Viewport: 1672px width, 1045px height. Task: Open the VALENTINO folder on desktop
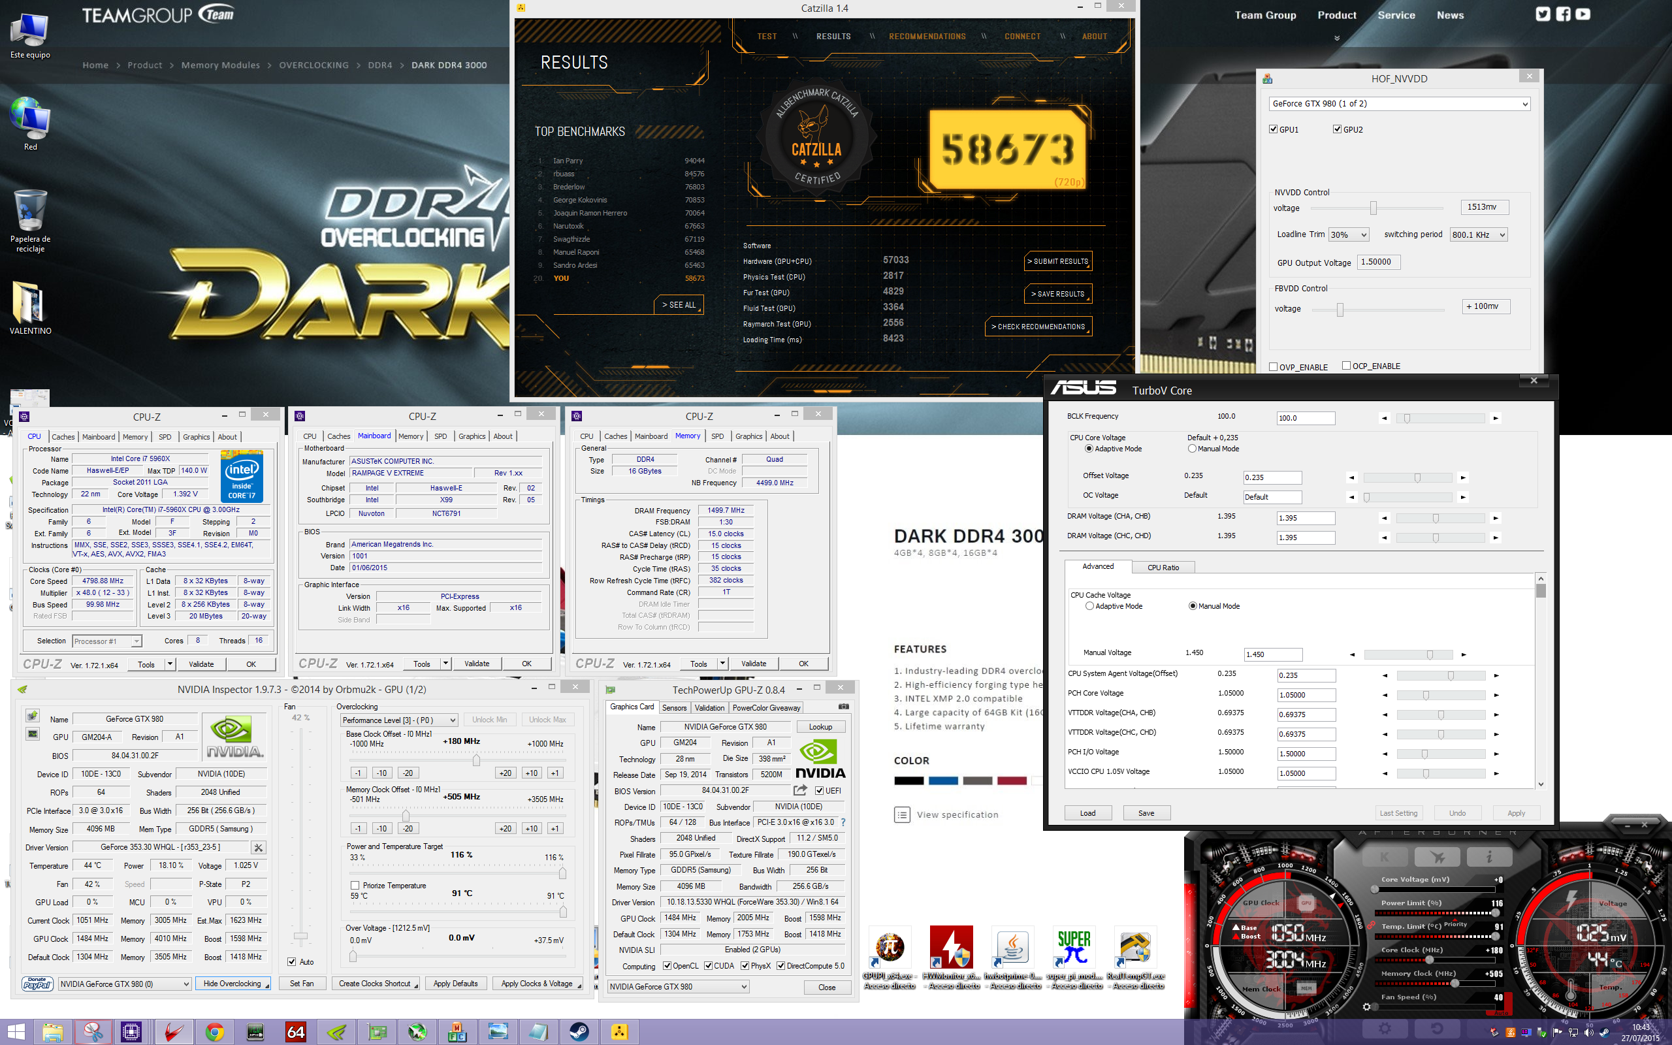point(31,308)
